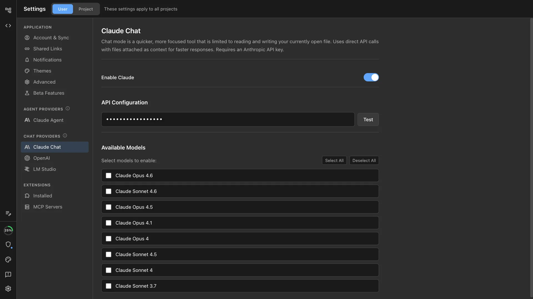Toggle the Enable Claude switch
Screen dimensions: 533x299
371,77
